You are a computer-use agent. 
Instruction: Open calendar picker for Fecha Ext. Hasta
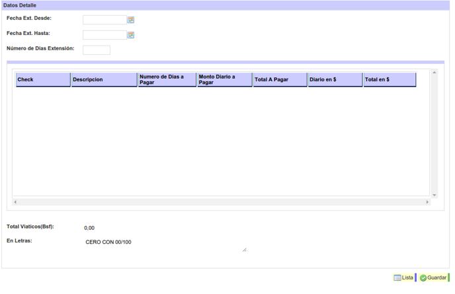(131, 35)
